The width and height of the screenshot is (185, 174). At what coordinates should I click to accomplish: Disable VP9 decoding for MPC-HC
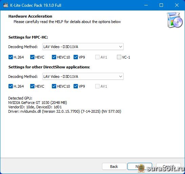pyautogui.click(x=76, y=57)
